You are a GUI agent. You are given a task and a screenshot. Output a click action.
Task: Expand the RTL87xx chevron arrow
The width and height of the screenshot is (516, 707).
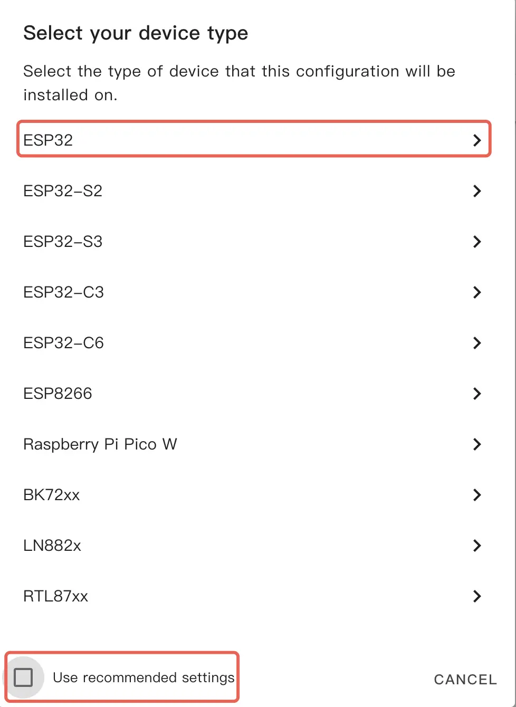point(477,596)
